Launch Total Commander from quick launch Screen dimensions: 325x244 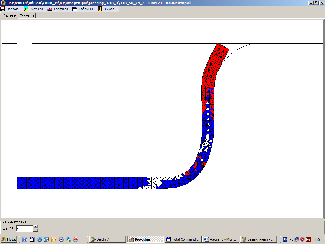coord(32,239)
